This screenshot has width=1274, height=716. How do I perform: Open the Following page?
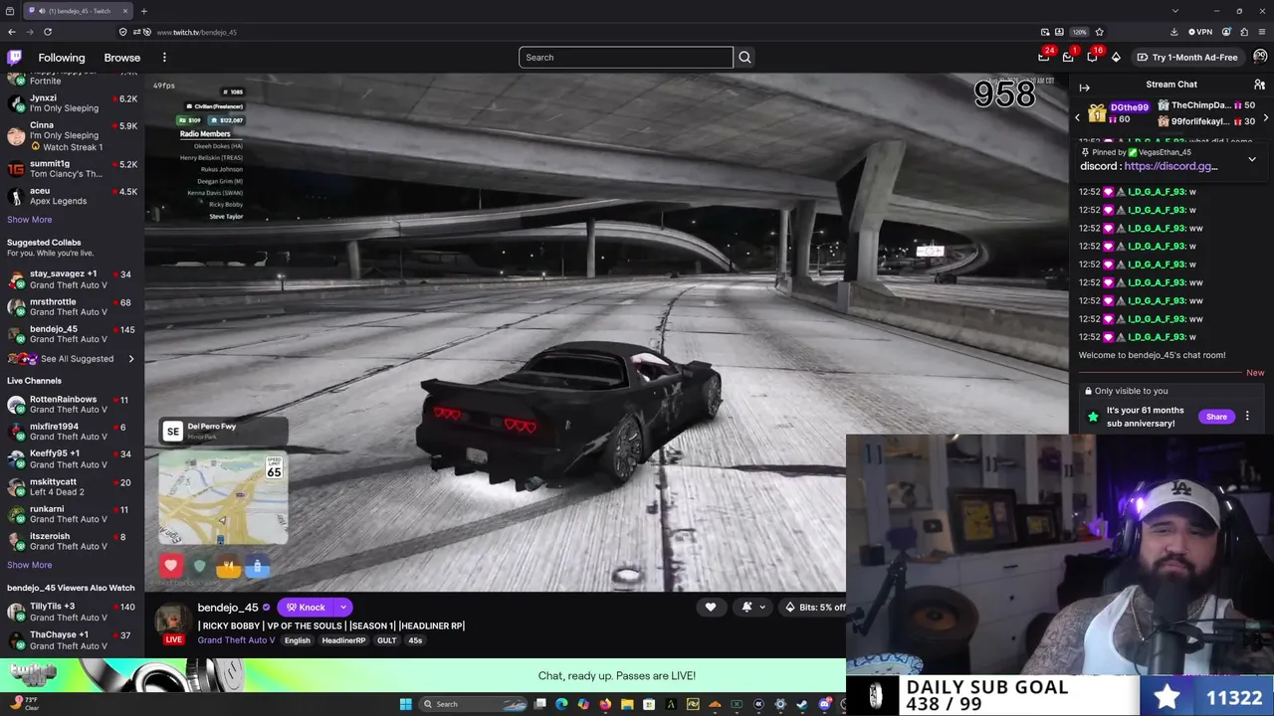(62, 58)
